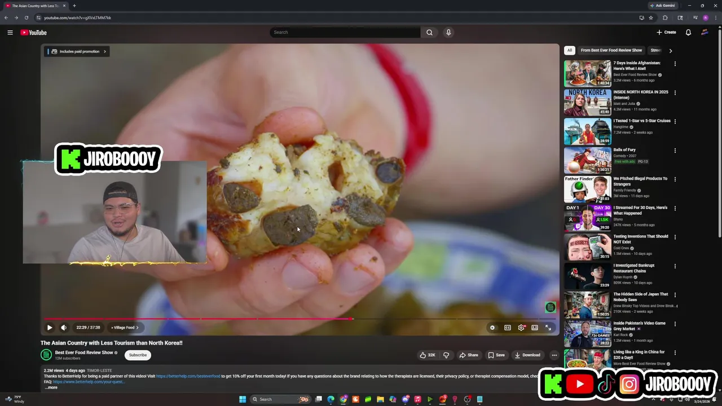This screenshot has width=722, height=406.
Task: Open The Hidden Side of Japan title
Action: coord(641,297)
